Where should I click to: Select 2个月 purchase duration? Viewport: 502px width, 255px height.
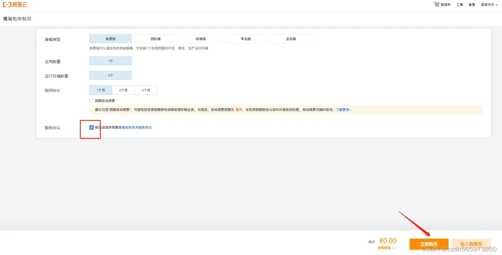123,90
